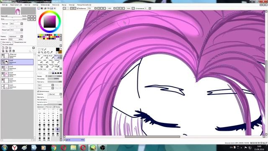Select the move layer tool

click(39, 52)
